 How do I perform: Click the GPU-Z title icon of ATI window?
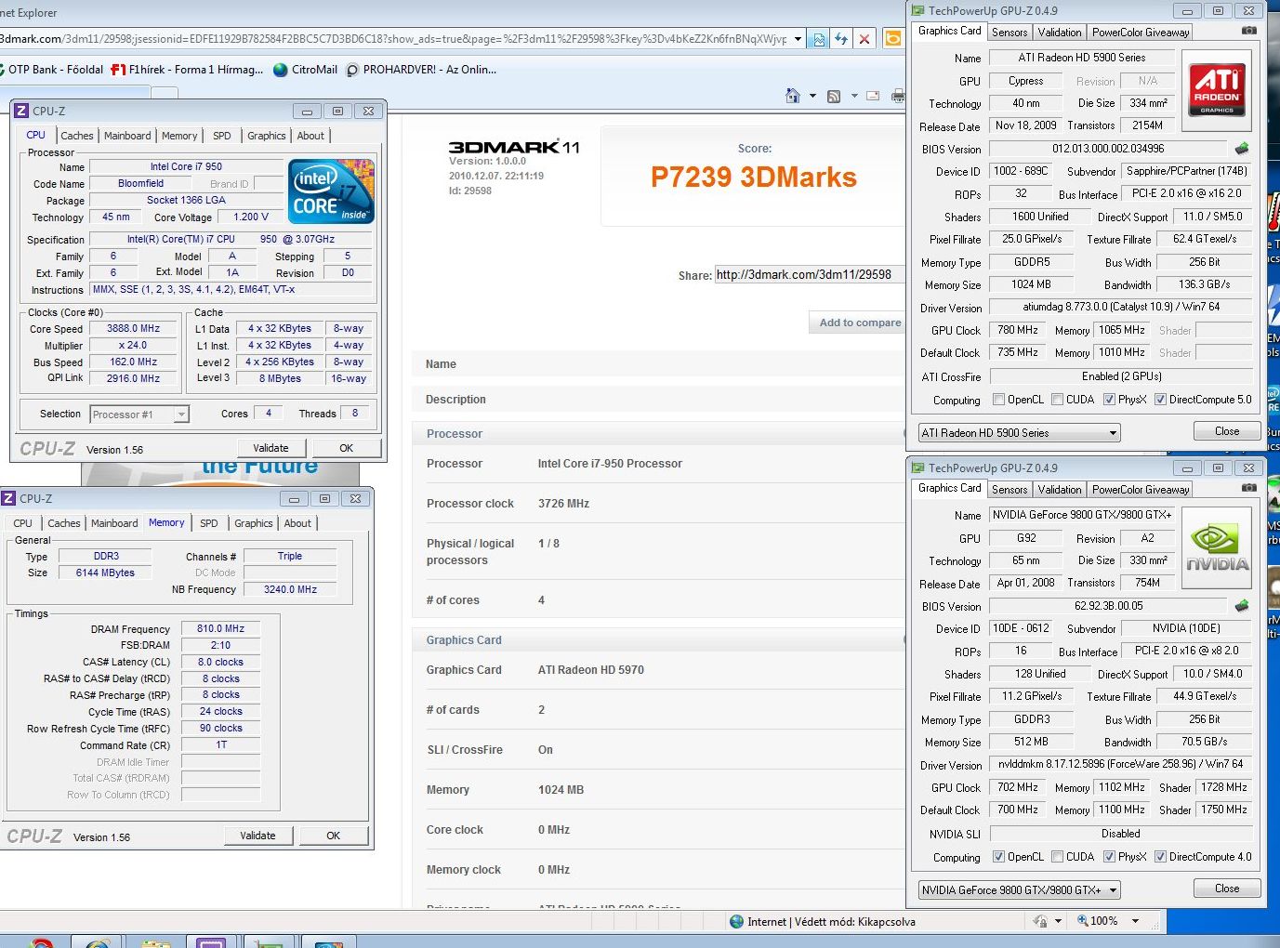918,11
